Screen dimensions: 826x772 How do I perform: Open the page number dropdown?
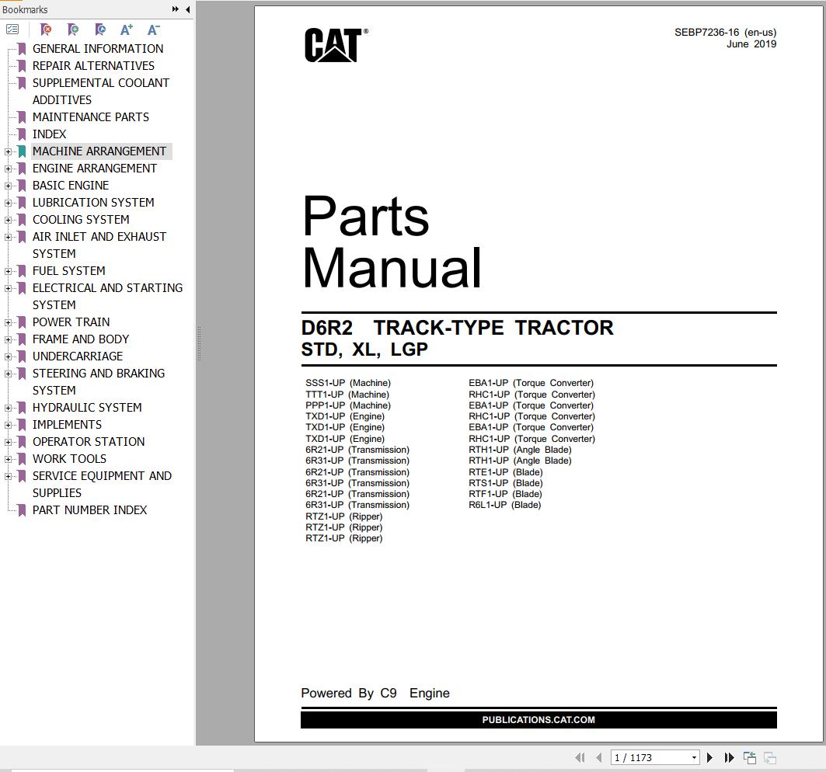point(694,758)
